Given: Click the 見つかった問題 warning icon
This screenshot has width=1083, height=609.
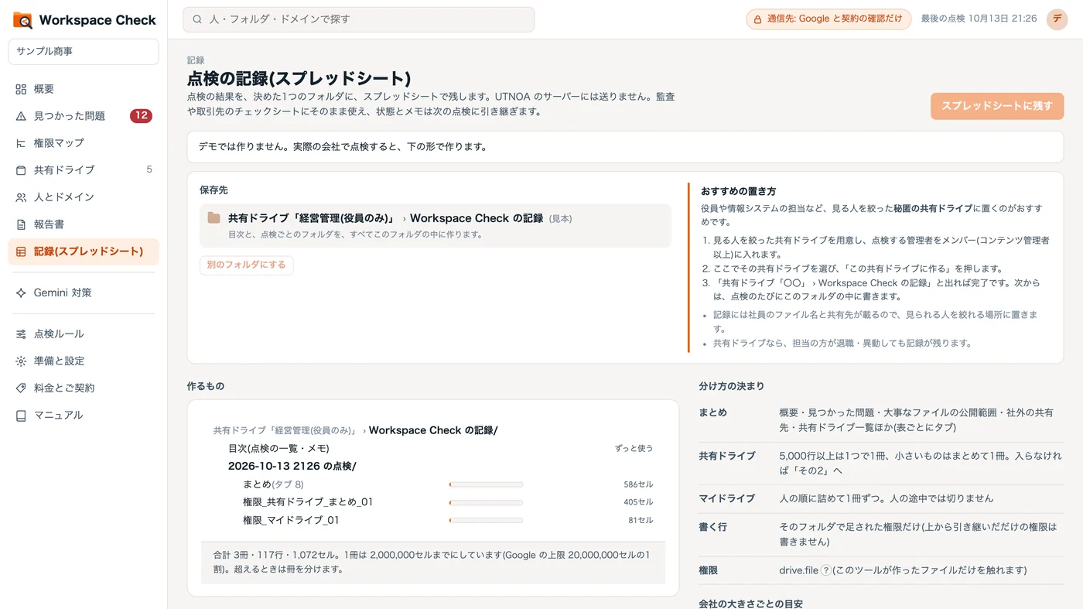Looking at the screenshot, I should [x=21, y=116].
